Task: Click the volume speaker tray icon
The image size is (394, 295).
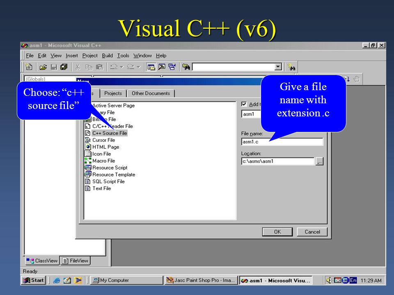Action: 328,280
